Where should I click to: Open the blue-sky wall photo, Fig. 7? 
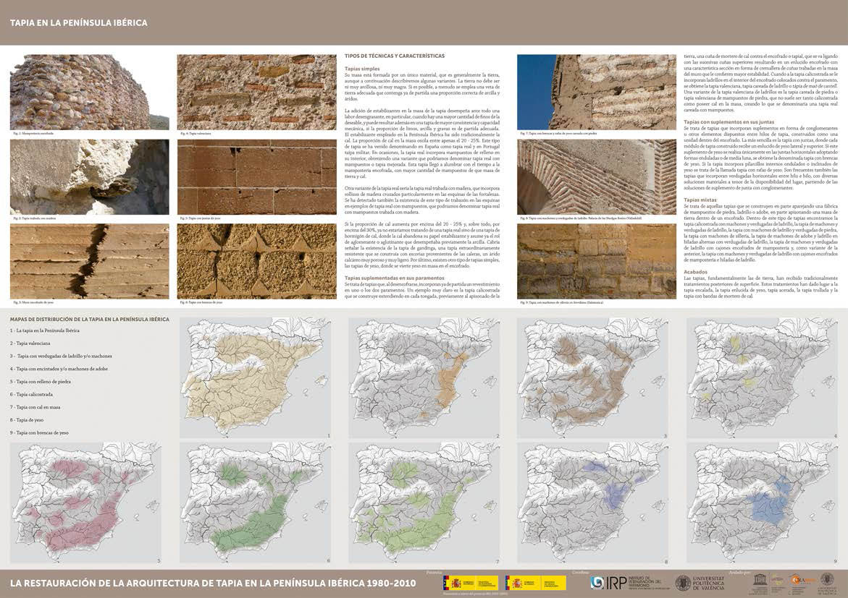click(x=597, y=92)
